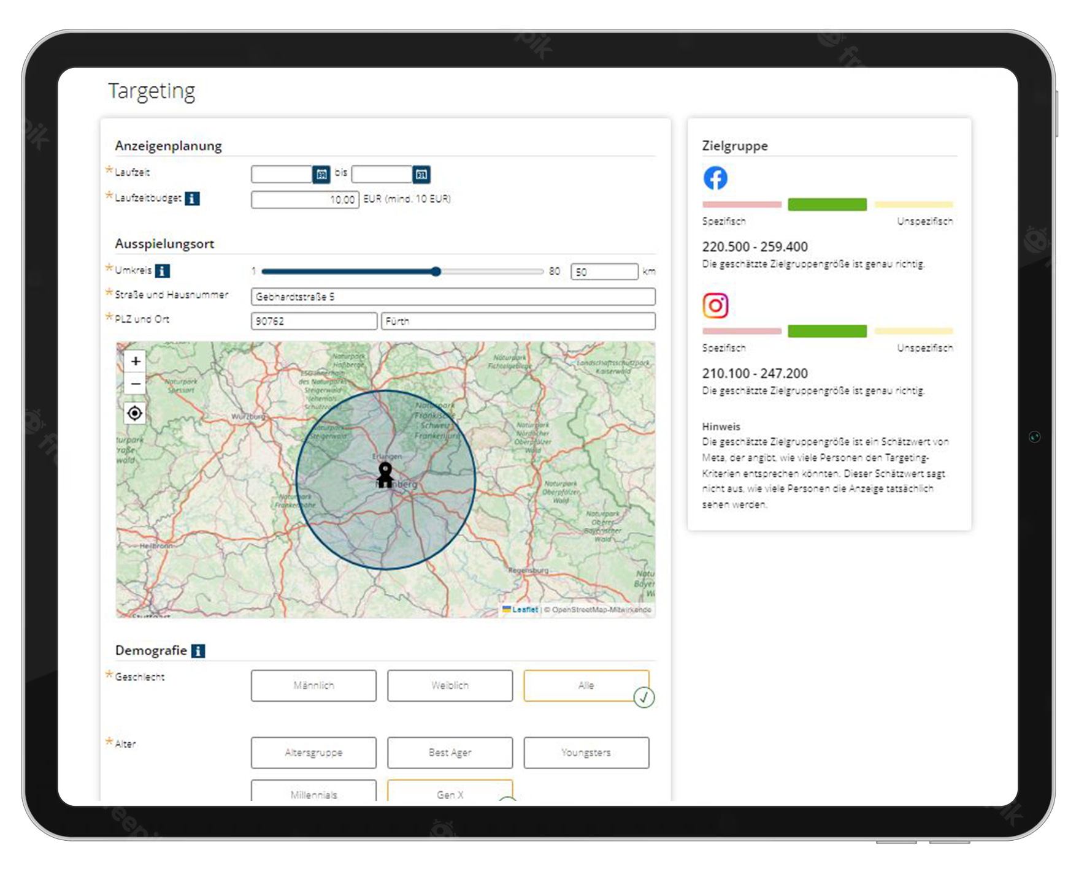This screenshot has height=869, width=1087.
Task: Click the Zielgruppe panel heading
Action: click(735, 146)
